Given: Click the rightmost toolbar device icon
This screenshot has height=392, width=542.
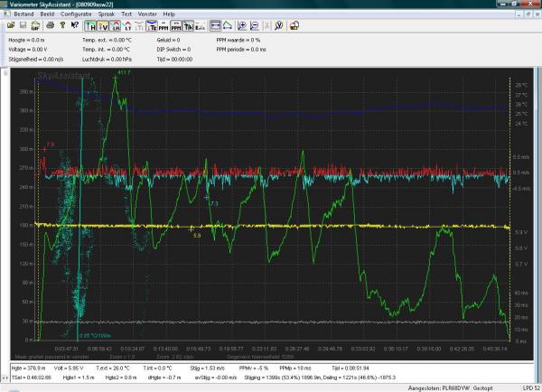Looking at the screenshot, I should point(294,26).
